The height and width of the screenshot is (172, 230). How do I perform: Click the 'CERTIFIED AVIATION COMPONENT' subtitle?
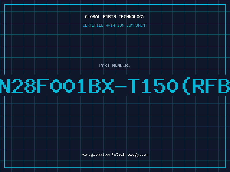115,25
